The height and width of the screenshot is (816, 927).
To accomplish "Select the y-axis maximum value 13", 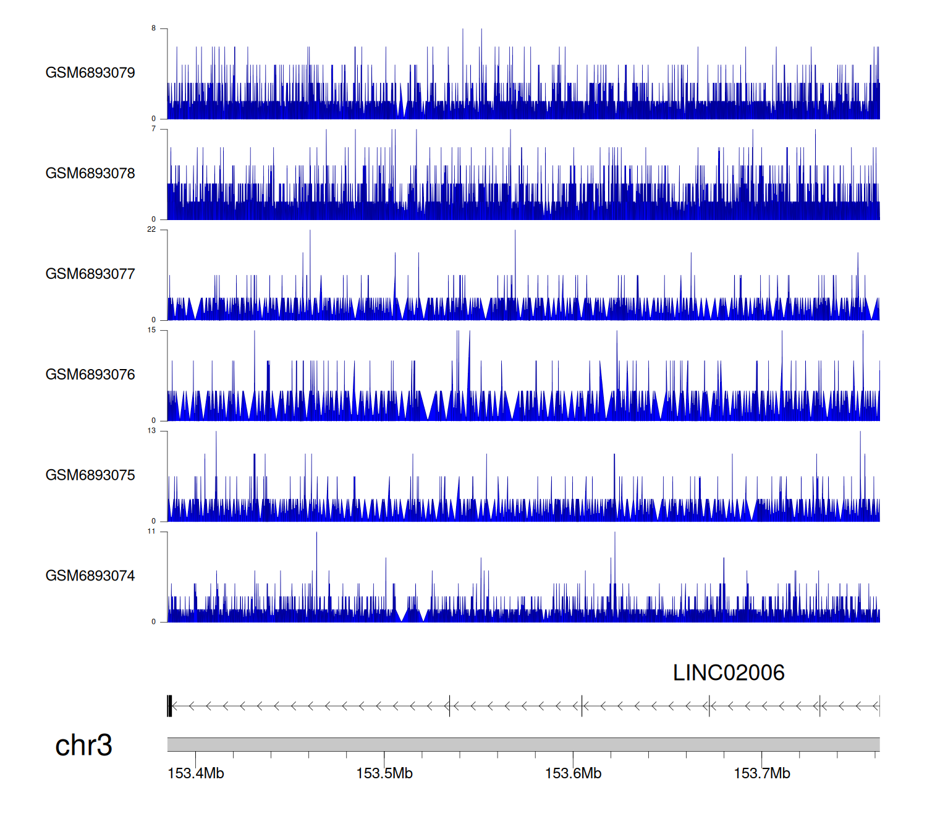I will coord(151,431).
